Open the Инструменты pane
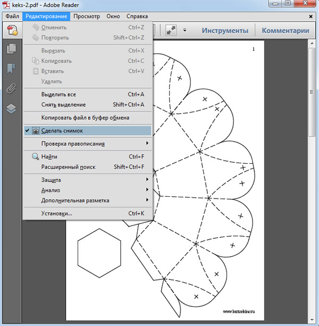Viewport: 319px width, 326px height. pos(224,30)
